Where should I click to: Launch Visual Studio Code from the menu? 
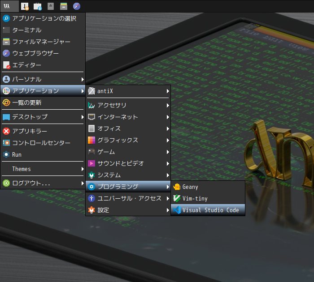pyautogui.click(x=208, y=210)
